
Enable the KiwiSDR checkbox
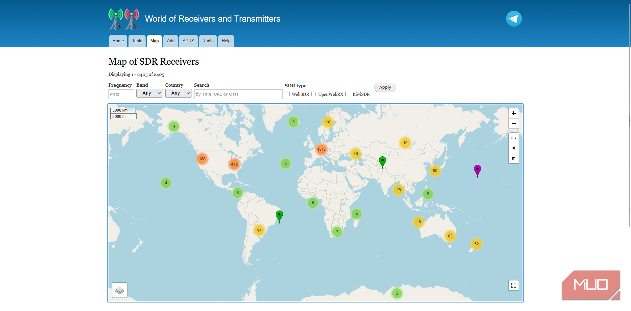coord(348,94)
